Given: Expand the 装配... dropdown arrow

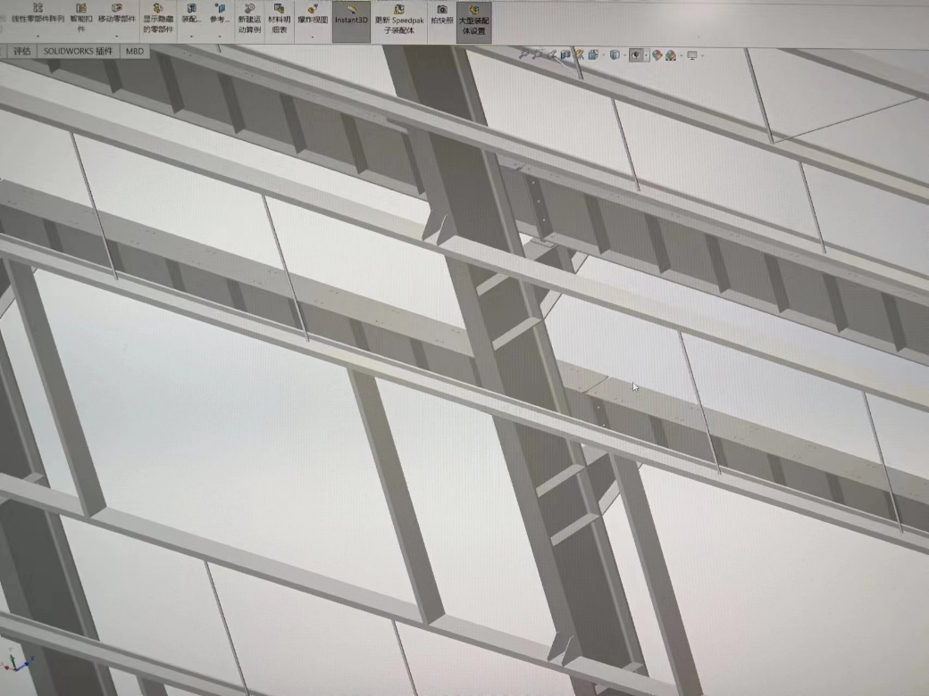Looking at the screenshot, I should point(191,37).
